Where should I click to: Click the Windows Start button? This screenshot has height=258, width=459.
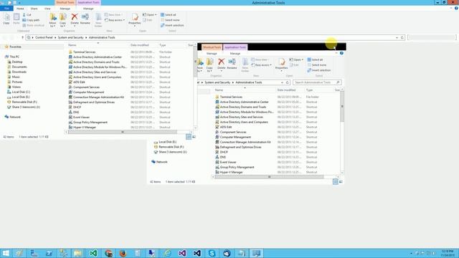[x=6, y=253]
